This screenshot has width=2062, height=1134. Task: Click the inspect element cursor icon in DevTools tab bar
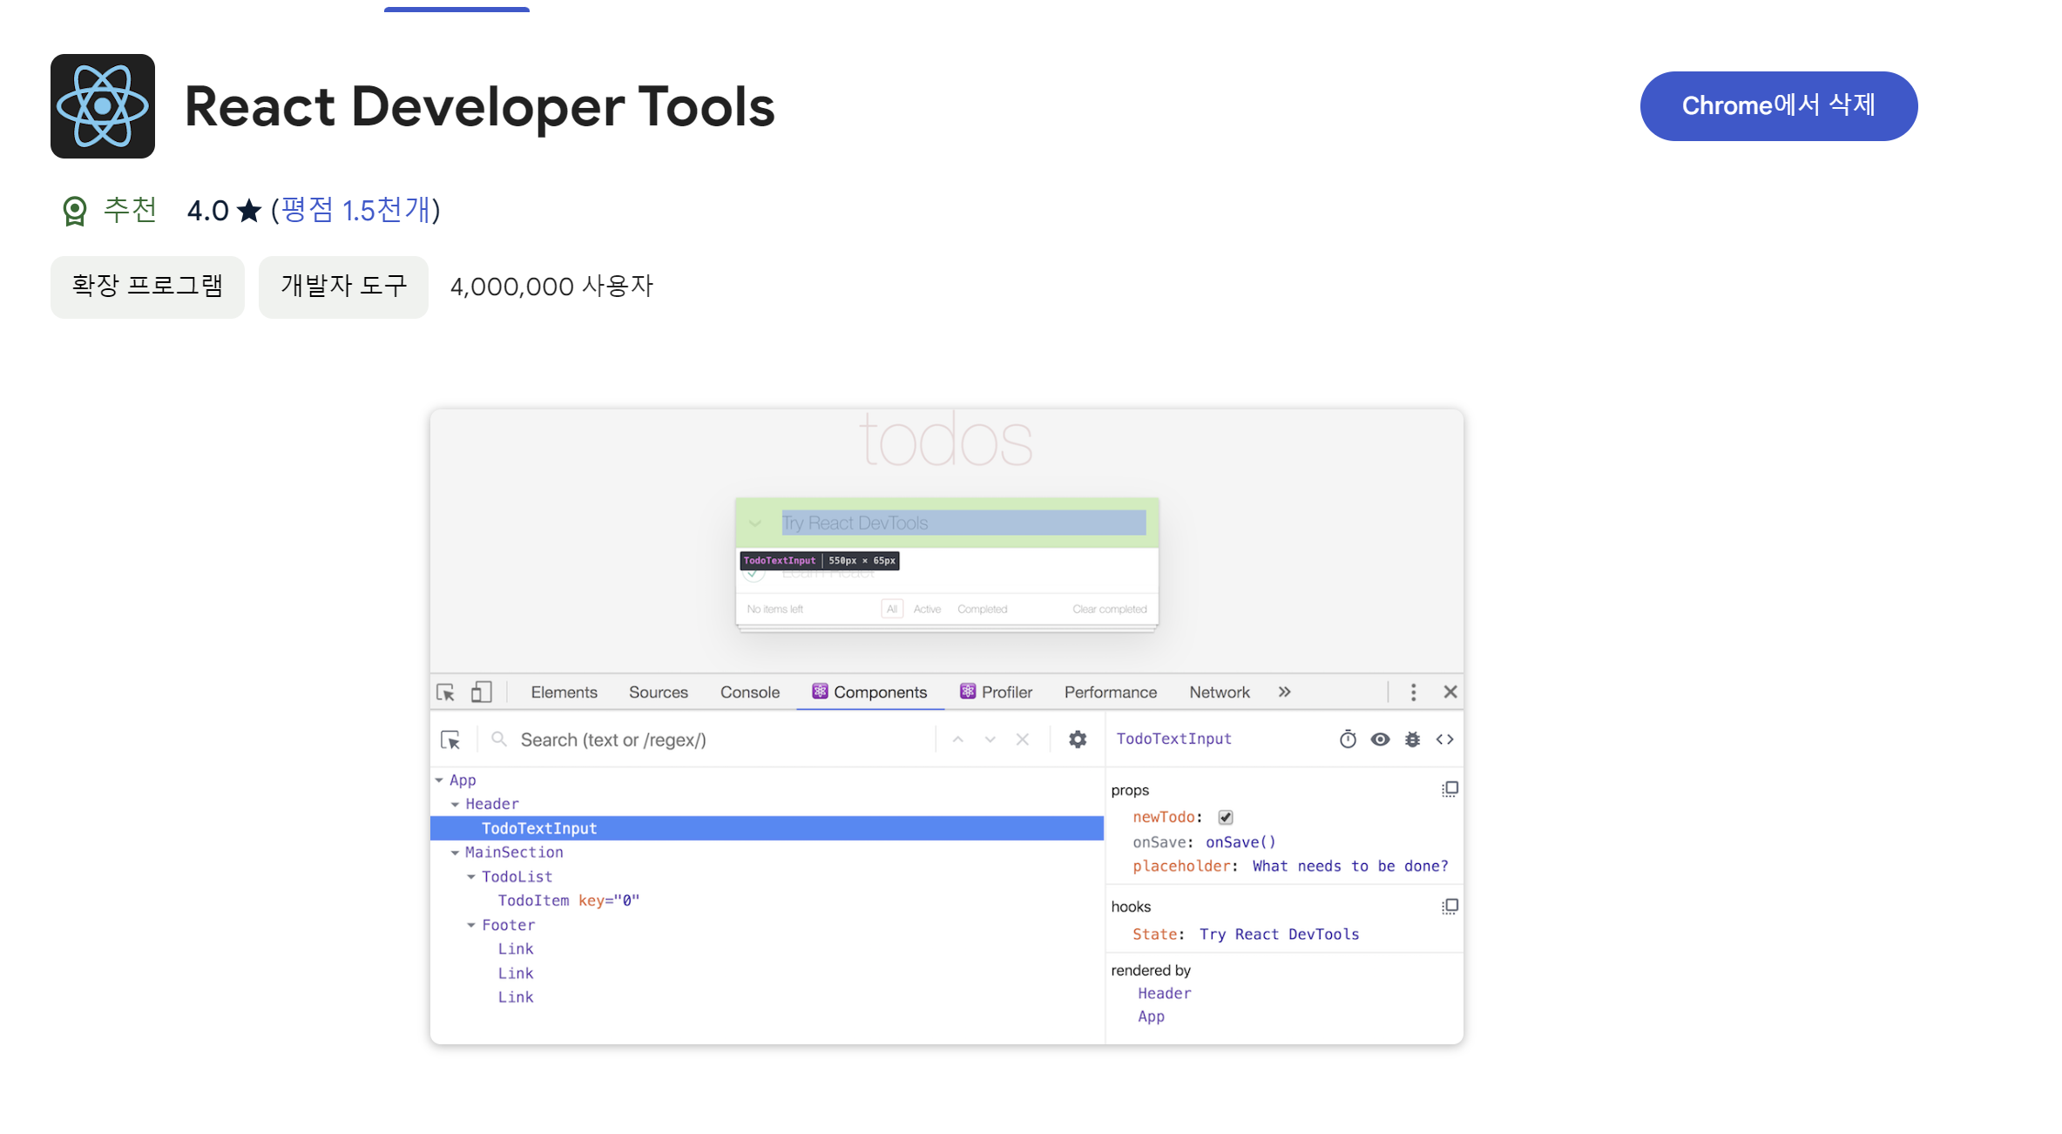(446, 692)
